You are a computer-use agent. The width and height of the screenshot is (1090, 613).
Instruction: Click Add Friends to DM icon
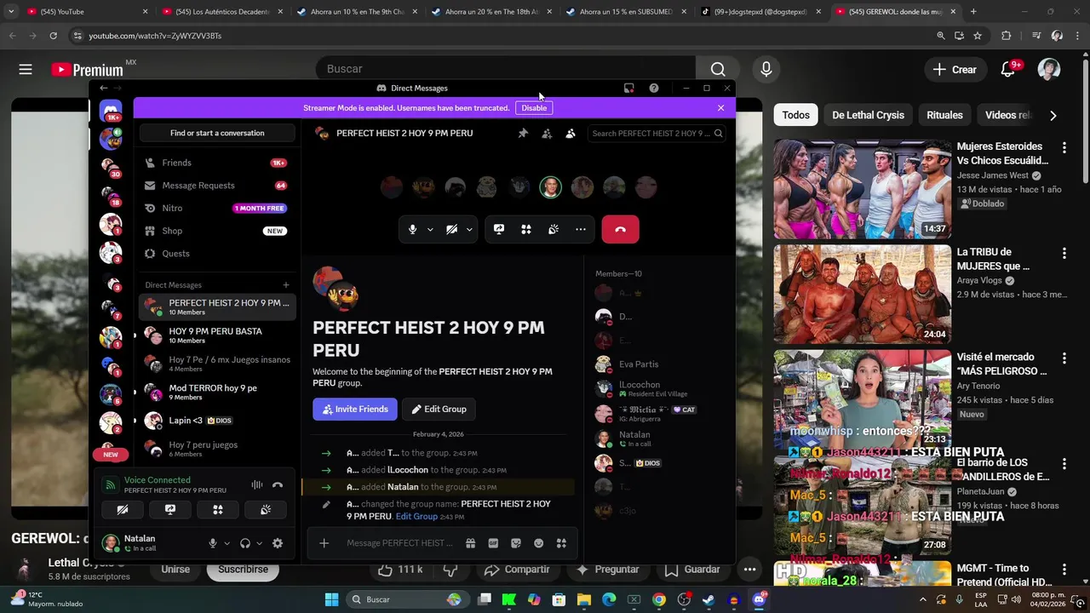(547, 134)
